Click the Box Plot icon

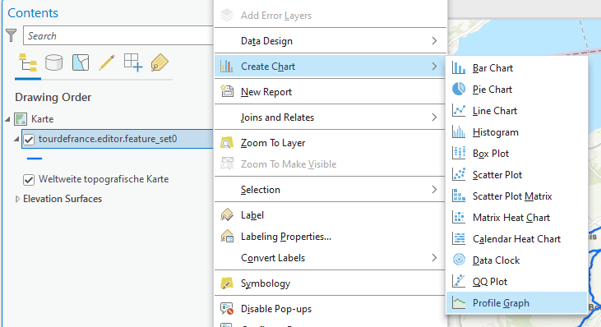pyautogui.click(x=459, y=153)
